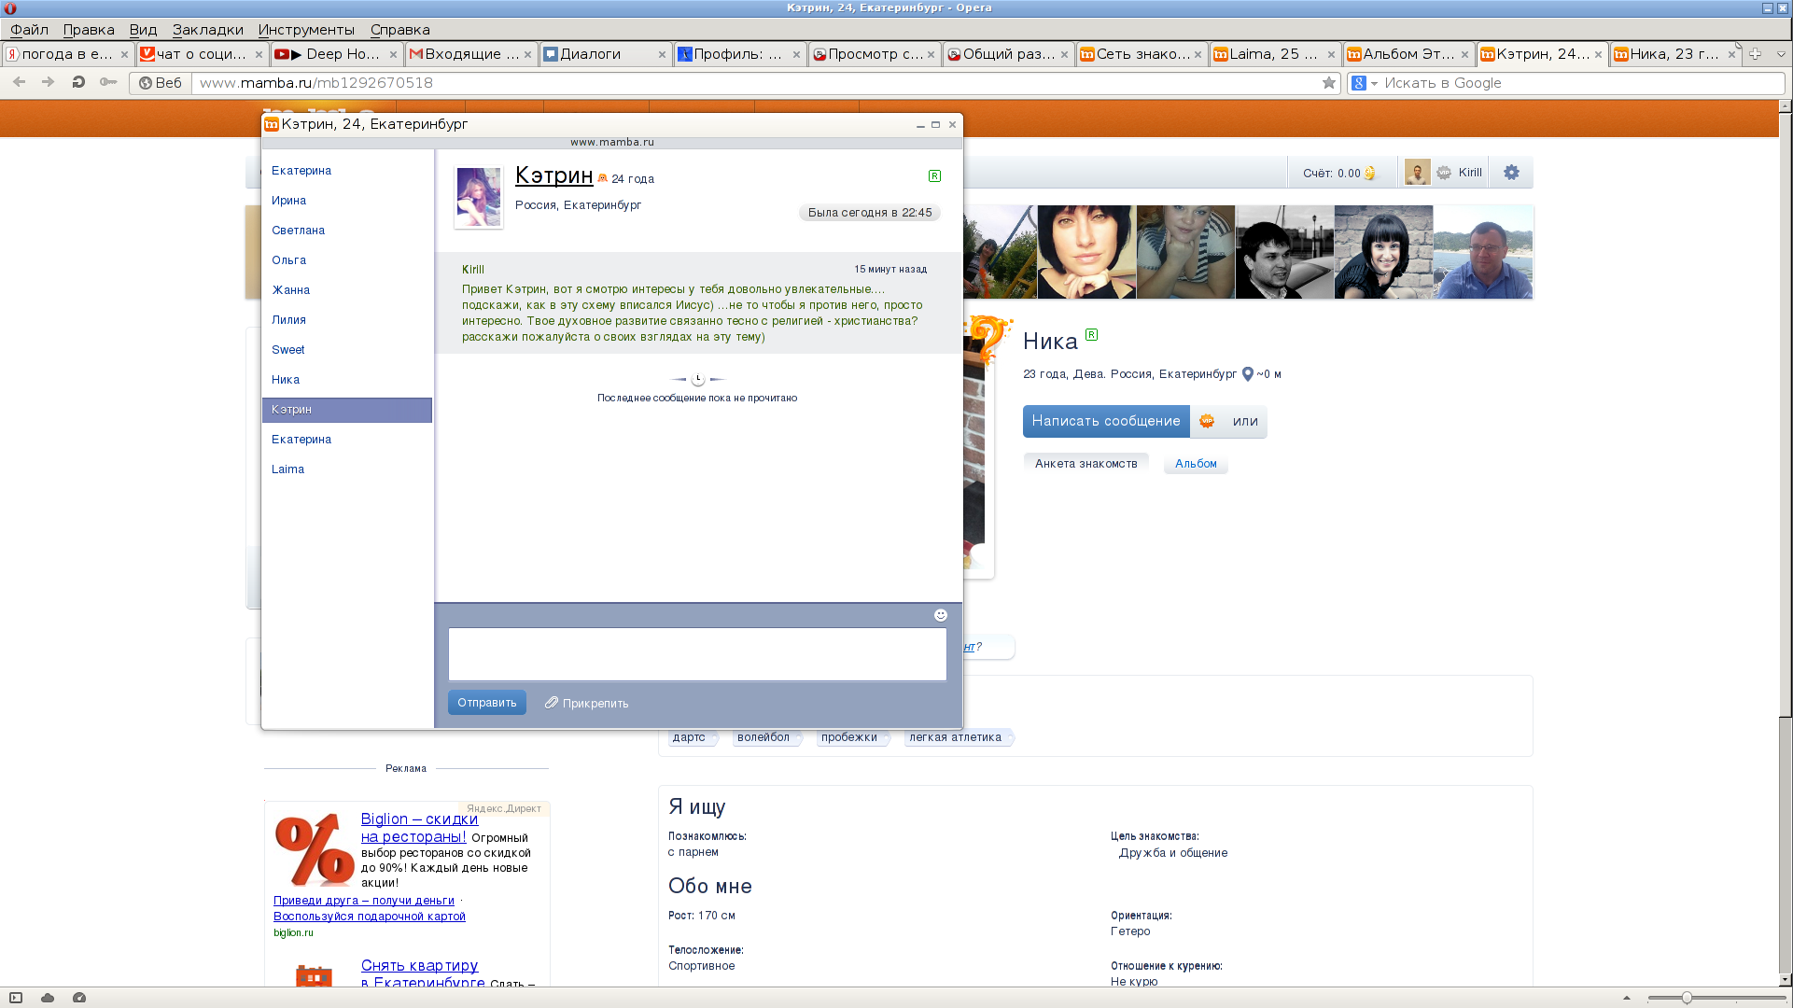
Task: Open a new tab with the plus icon
Action: 1755,54
